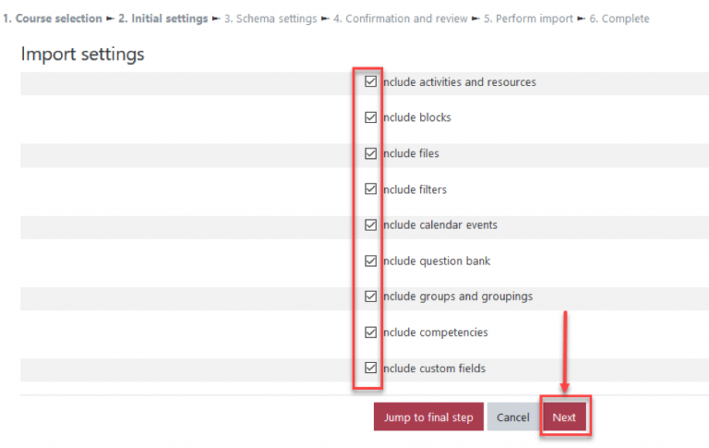
Task: Click the Cancel button
Action: point(512,417)
